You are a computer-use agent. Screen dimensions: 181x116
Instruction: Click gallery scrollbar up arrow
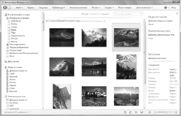pos(145,20)
